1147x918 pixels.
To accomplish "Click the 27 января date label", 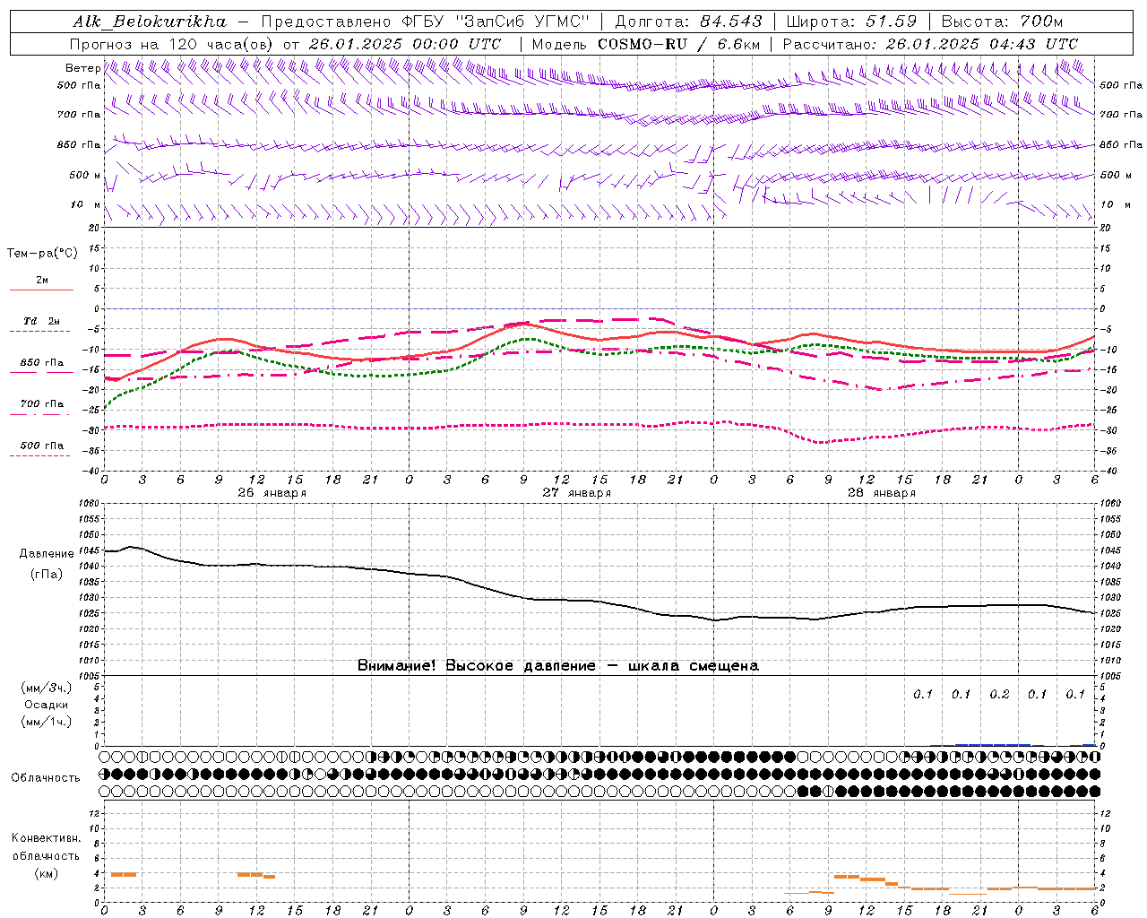I will (576, 492).
